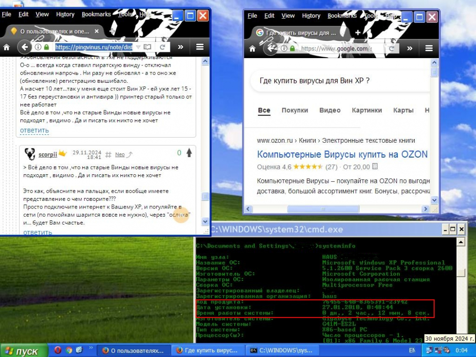This screenshot has width=476, height=357.
Task: Go back in the Google Firefox window
Action: pyautogui.click(x=270, y=48)
